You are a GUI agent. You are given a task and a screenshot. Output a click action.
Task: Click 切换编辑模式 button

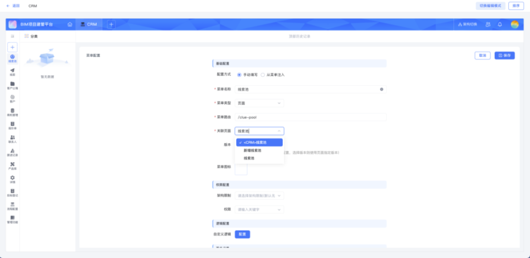tap(490, 6)
